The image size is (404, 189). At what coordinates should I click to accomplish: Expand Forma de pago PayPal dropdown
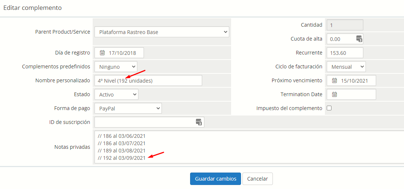pos(128,108)
